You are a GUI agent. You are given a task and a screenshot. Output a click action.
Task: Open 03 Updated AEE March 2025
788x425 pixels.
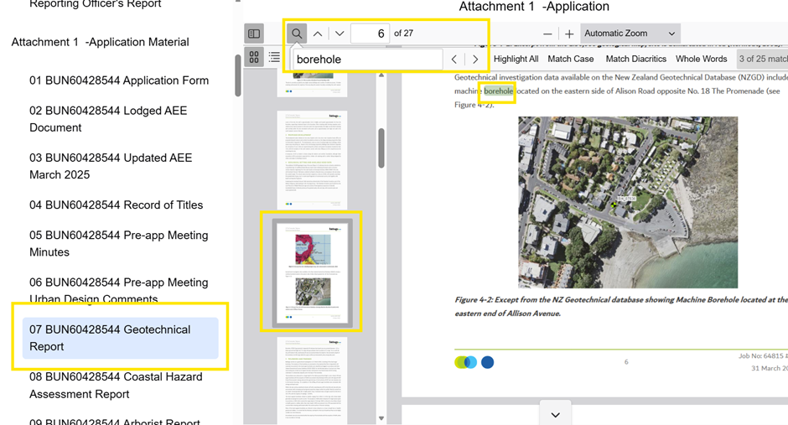(x=111, y=166)
